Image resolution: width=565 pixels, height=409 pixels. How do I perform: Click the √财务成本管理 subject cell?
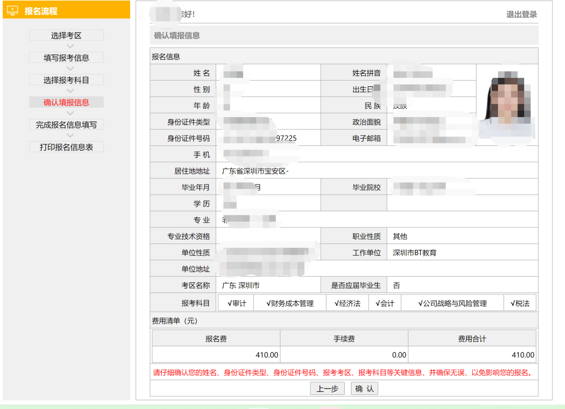(290, 303)
